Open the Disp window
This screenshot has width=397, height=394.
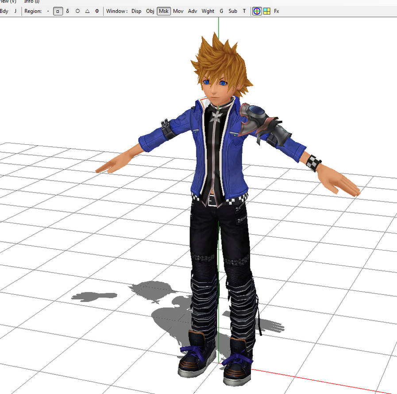(x=136, y=11)
